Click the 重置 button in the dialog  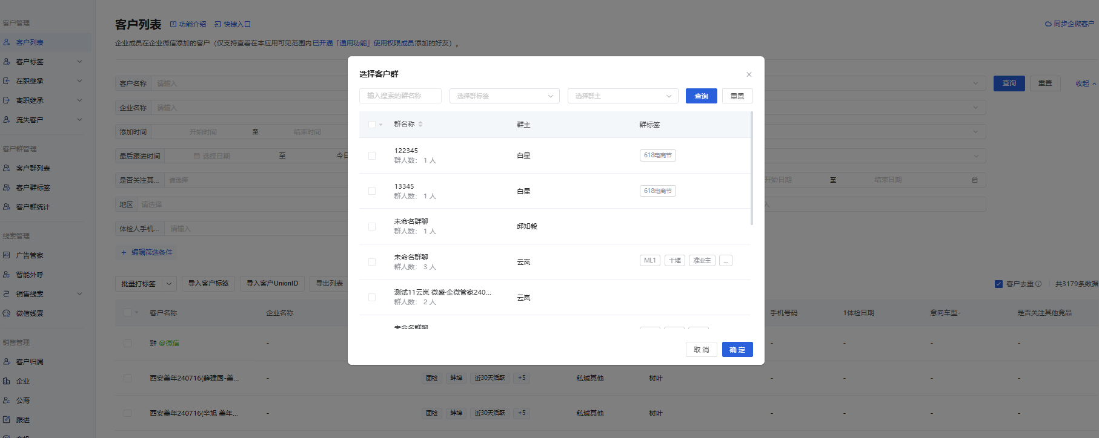737,96
